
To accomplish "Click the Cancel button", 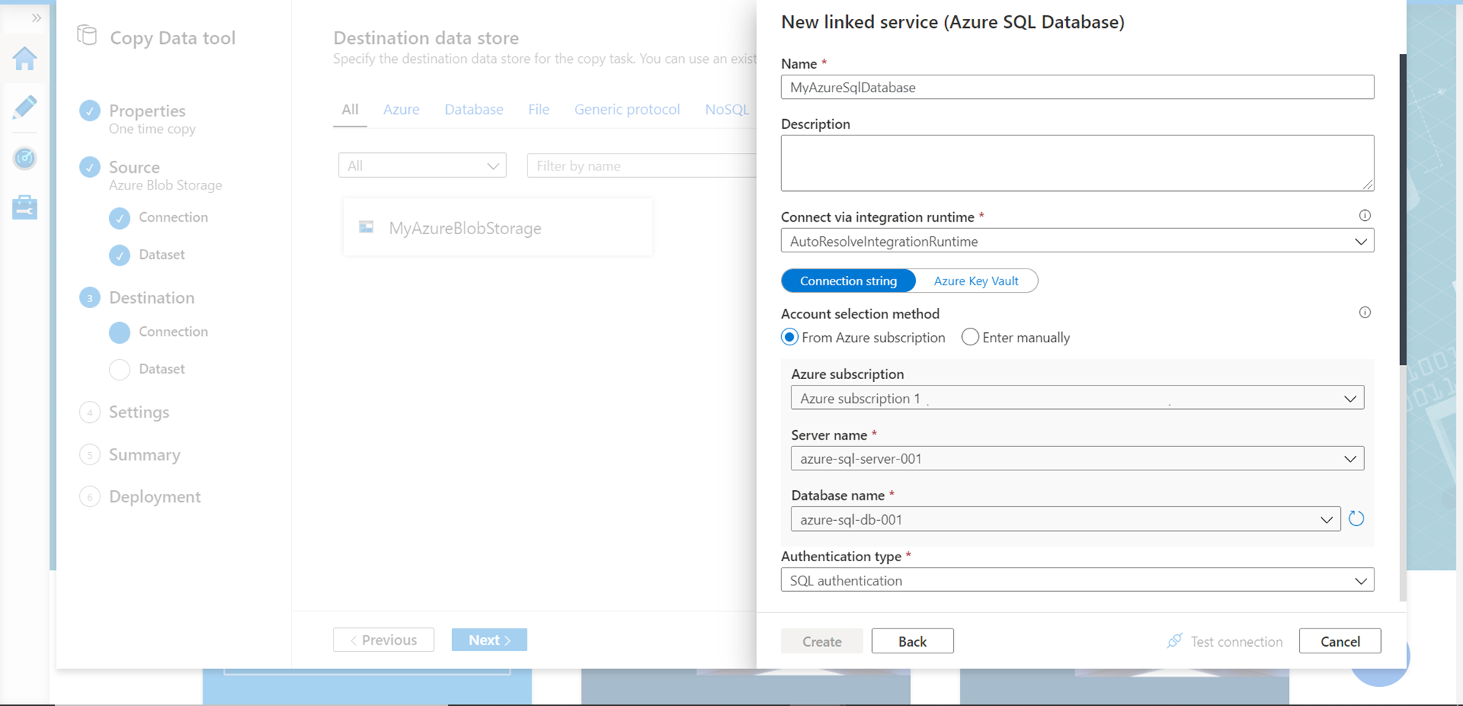I will [x=1339, y=641].
